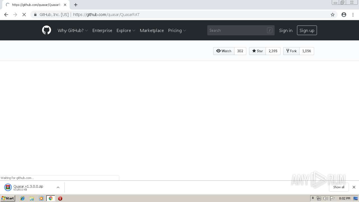Image resolution: width=359 pixels, height=202 pixels.
Task: Open Windows Explorer from the taskbar
Action: 32,198
